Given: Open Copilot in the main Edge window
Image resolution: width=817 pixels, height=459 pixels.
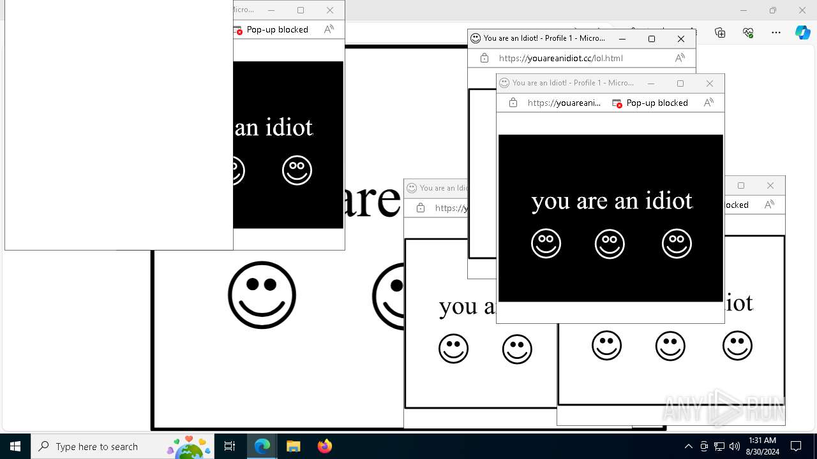Looking at the screenshot, I should tap(802, 33).
